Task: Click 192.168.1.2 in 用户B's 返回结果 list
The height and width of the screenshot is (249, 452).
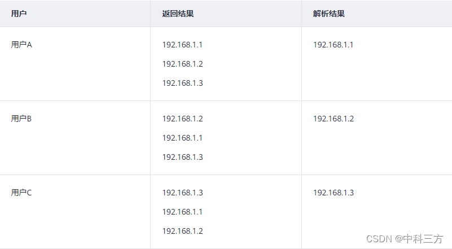Action: click(x=182, y=119)
